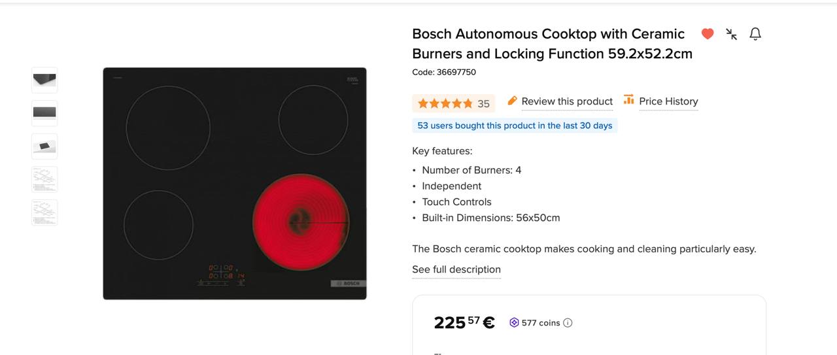This screenshot has width=837, height=355.
Task: Click the compare arrows icon beside heart
Action: [732, 34]
